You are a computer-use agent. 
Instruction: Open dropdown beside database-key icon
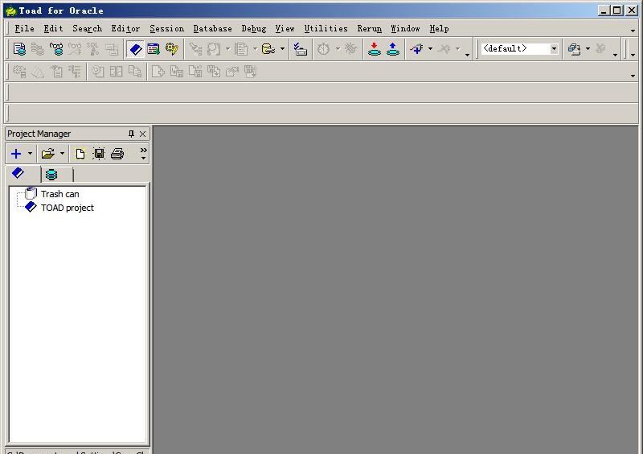click(x=283, y=49)
